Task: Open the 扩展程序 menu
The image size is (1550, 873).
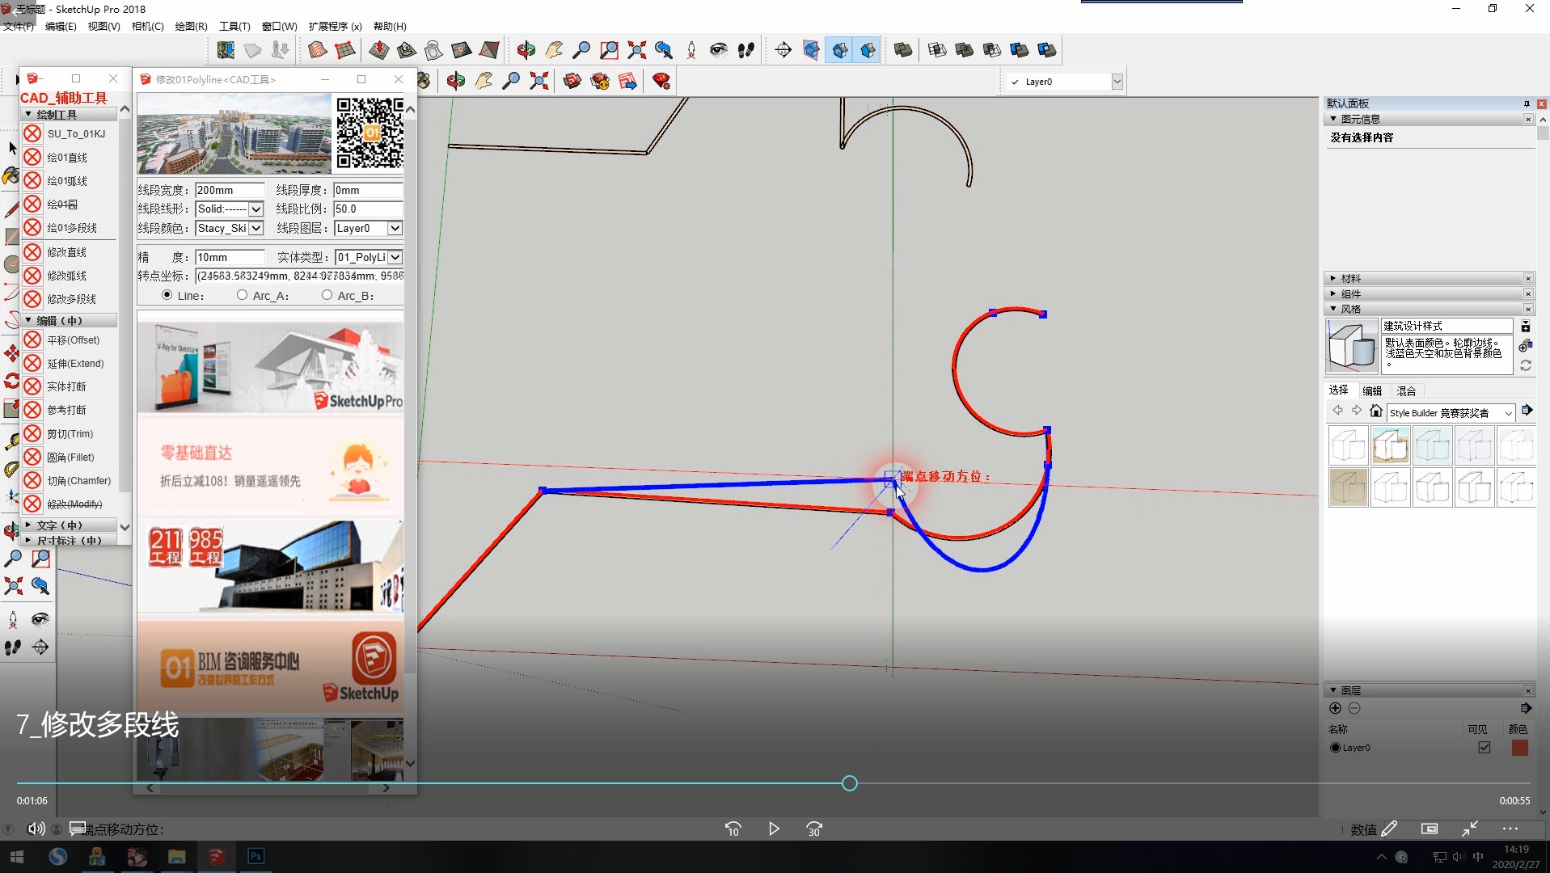Action: coord(335,27)
